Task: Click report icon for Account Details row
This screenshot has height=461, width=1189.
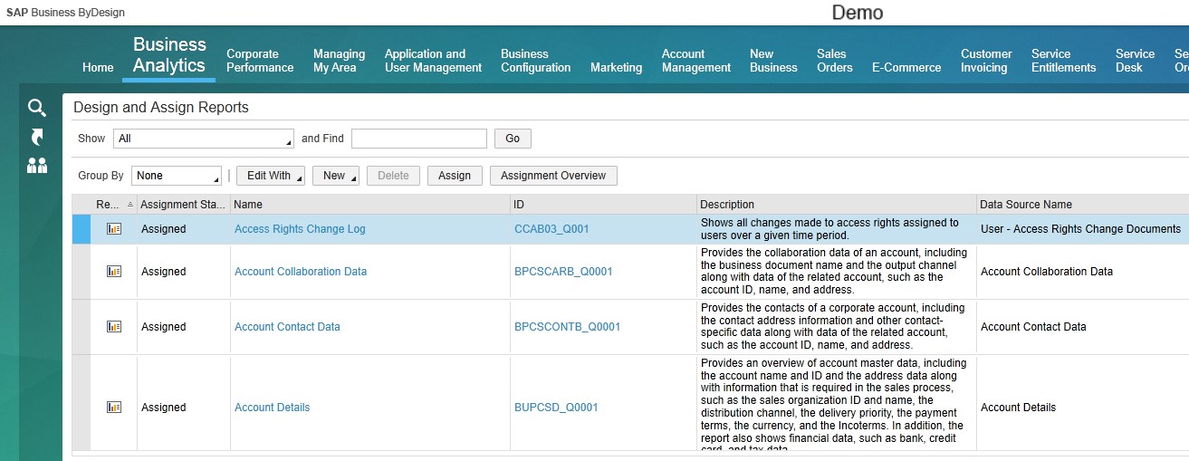Action: (x=114, y=408)
